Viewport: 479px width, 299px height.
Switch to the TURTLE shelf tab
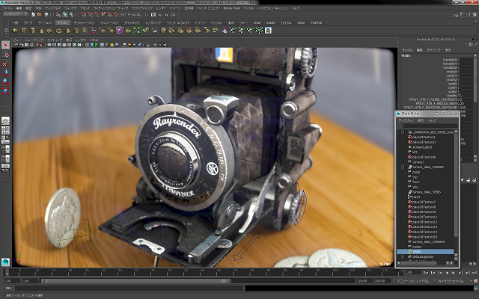tap(316, 22)
